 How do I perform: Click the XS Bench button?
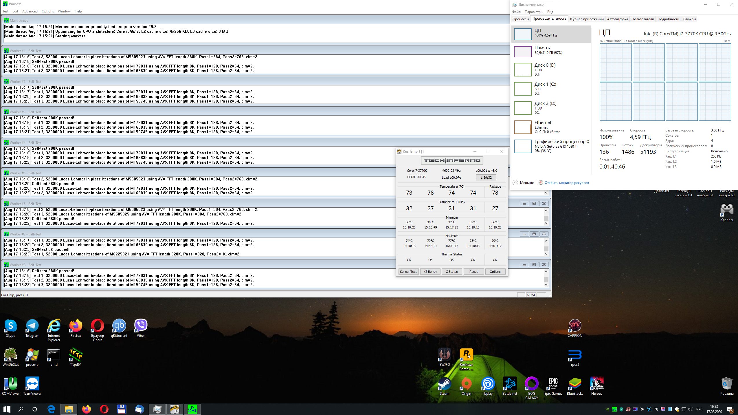point(430,272)
